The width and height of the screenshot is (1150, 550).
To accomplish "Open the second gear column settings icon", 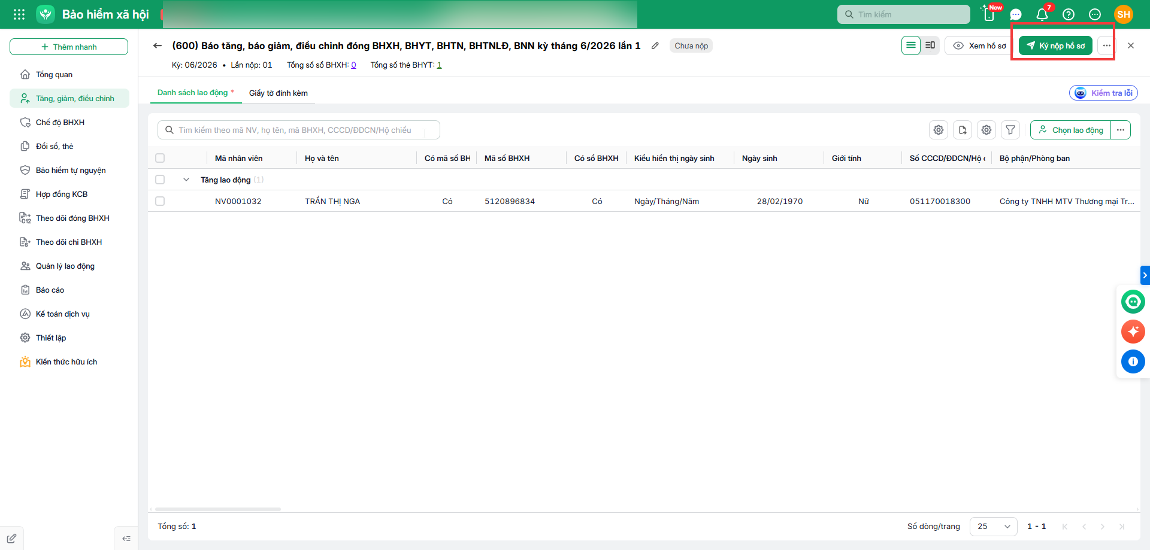I will 986,130.
